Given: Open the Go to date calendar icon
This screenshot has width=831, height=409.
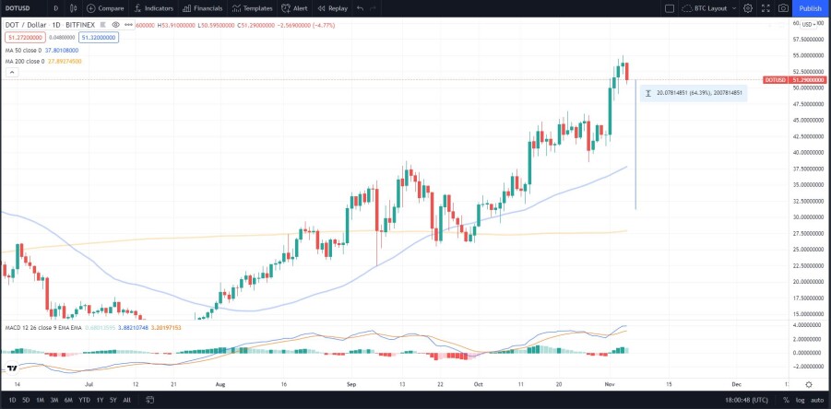Looking at the screenshot, I should point(150,400).
